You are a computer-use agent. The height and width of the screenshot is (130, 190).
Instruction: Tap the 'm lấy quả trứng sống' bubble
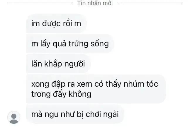point(70,44)
